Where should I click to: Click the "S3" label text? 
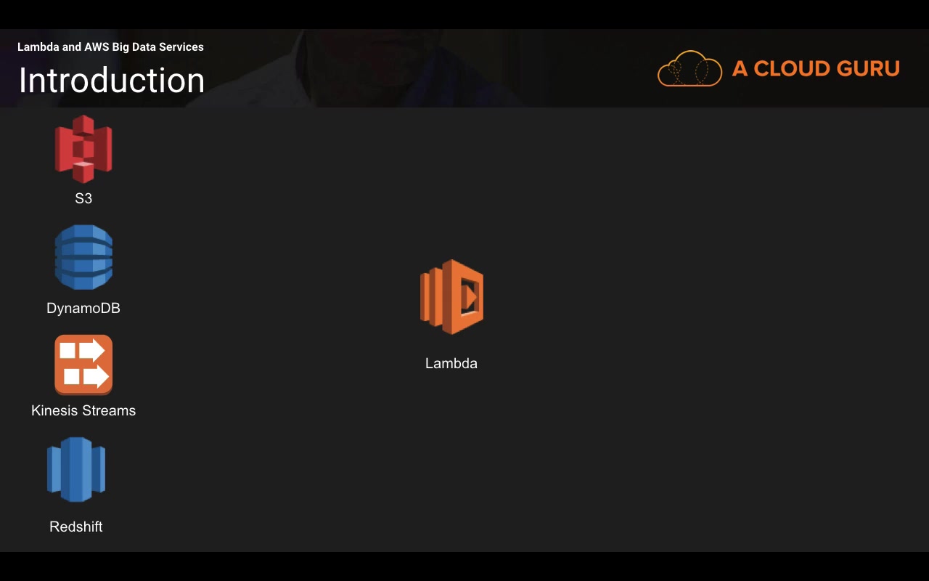(83, 198)
